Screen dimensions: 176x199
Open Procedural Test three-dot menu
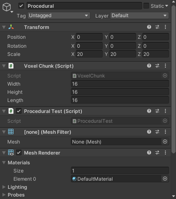165,111
